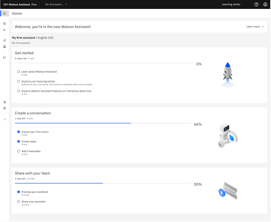The width and height of the screenshot is (271, 222).
Task: Open the Publish rocket icon in sidebar
Action: click(x=4, y=40)
